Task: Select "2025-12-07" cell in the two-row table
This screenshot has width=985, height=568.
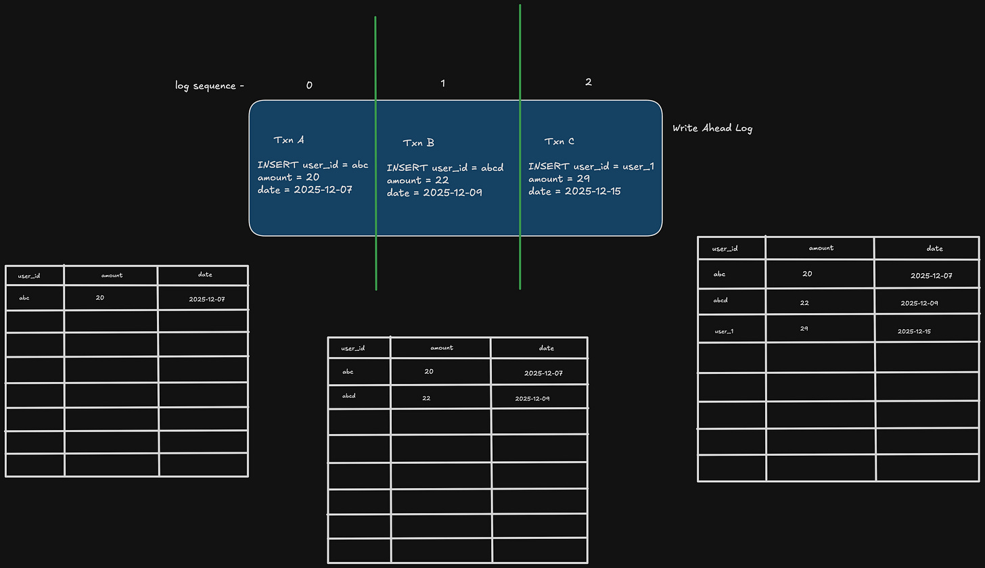Action: [x=543, y=373]
